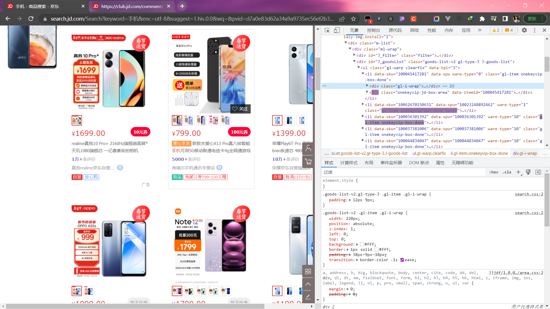
Task: Open the DevTools more options menu
Action: (535, 30)
